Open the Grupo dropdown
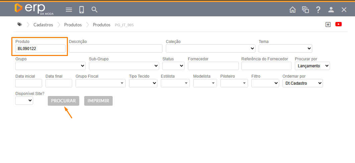The image size is (355, 163). coord(50,66)
